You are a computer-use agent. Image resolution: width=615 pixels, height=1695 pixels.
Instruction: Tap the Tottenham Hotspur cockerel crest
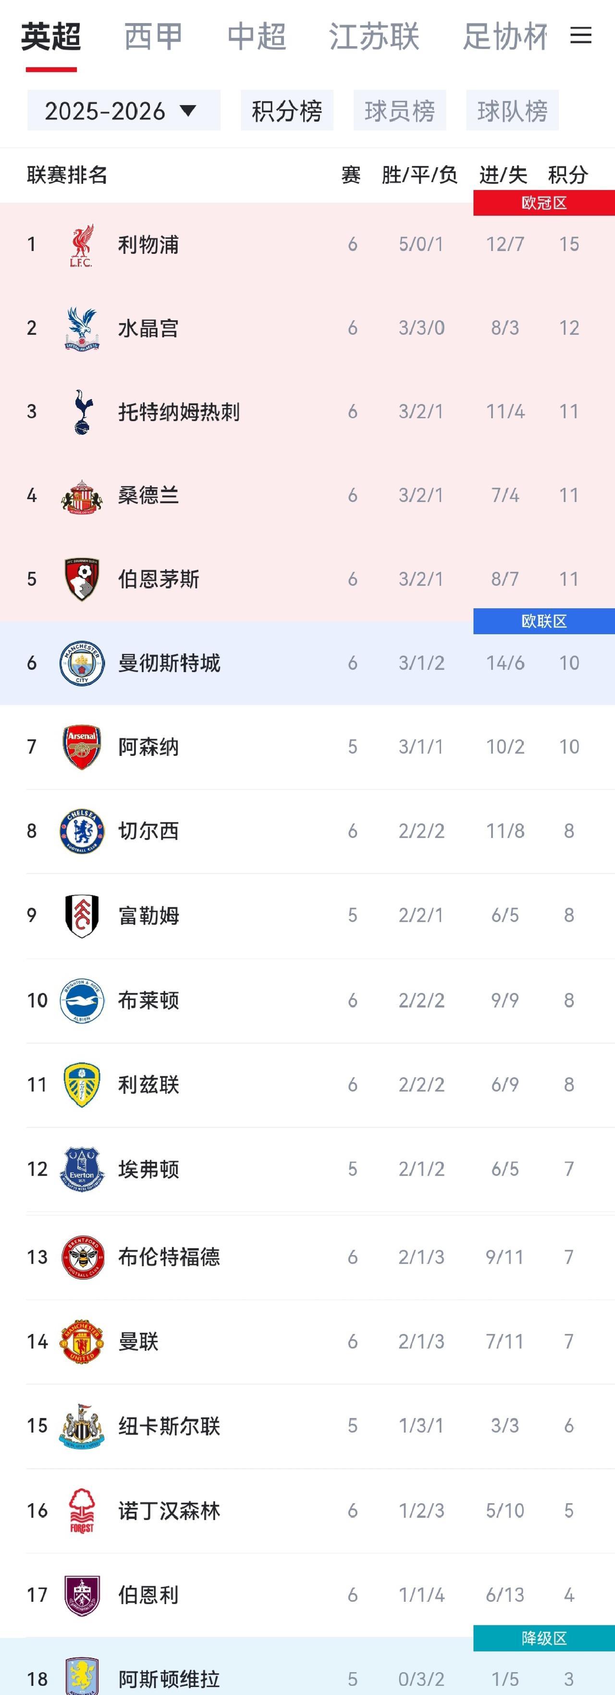(82, 412)
